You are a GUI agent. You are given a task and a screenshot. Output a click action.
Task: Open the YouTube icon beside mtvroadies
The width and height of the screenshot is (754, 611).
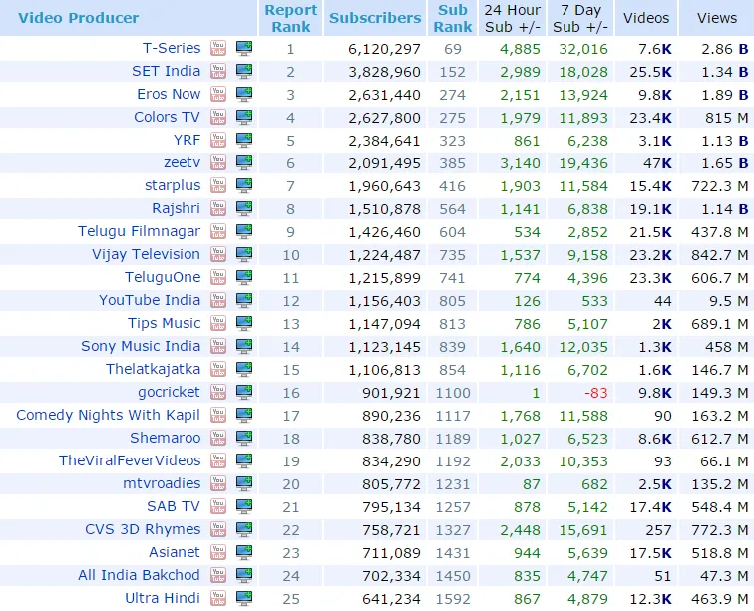(x=218, y=483)
